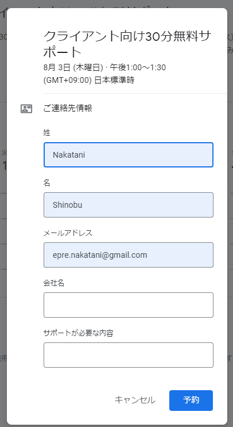Screen dimensions: 233x427
Task: Click the 名 label above Shinobu
Action: point(46,183)
